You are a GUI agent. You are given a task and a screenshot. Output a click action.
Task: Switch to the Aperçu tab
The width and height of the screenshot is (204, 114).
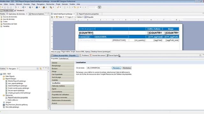point(88,52)
